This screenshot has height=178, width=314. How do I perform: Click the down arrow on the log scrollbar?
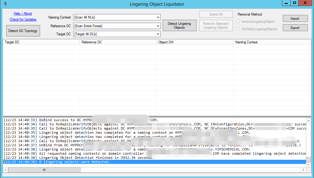309,164
